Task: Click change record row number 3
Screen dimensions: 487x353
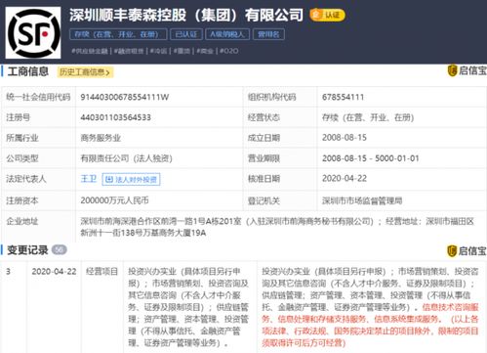Action: pyautogui.click(x=8, y=272)
